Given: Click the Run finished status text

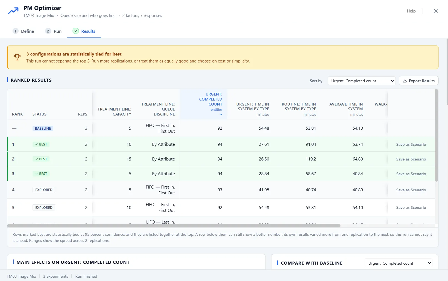Looking at the screenshot, I should coord(86,276).
